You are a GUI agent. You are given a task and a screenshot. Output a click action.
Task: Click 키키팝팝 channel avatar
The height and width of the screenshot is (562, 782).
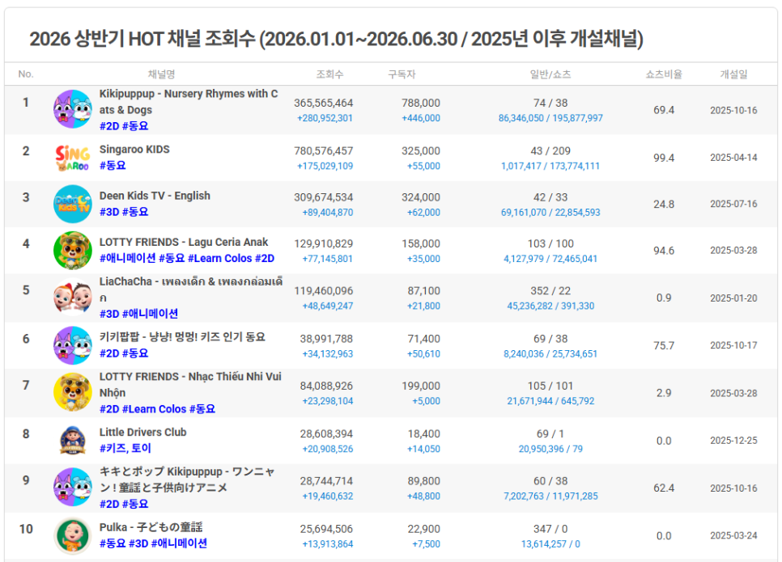73,345
